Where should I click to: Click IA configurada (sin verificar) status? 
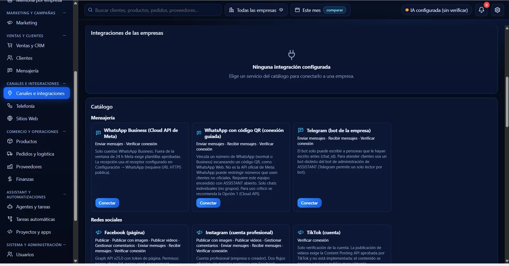click(436, 10)
